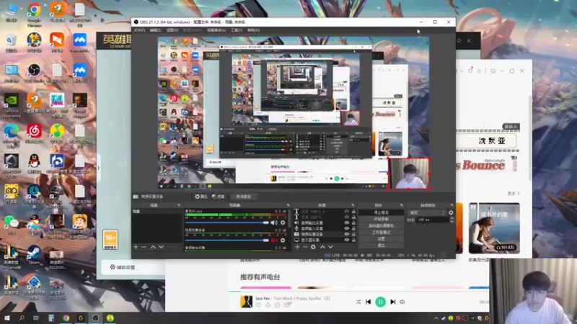577x324 pixels.
Task: Remove scene using minus icon in Scenes dock
Action: 144,247
